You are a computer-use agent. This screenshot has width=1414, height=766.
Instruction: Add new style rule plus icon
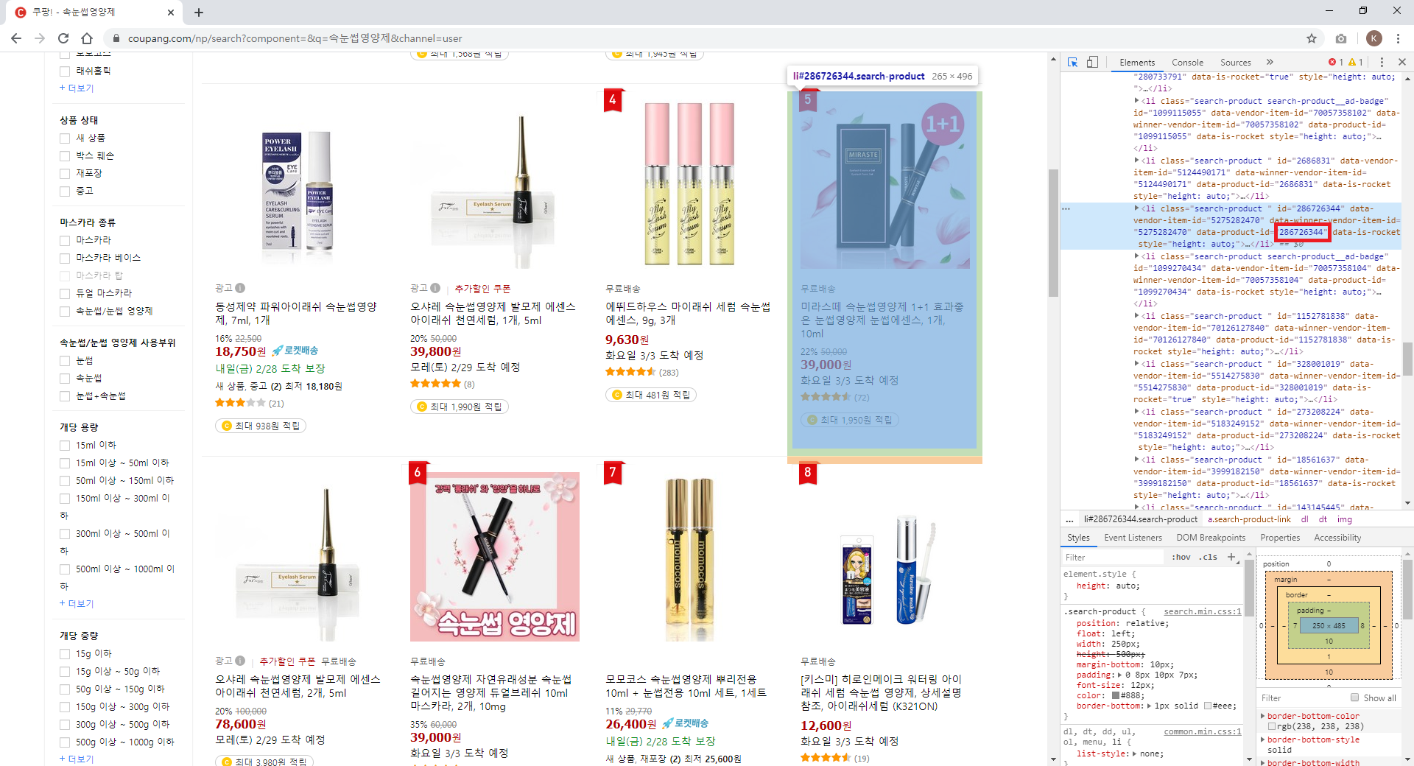(x=1231, y=557)
